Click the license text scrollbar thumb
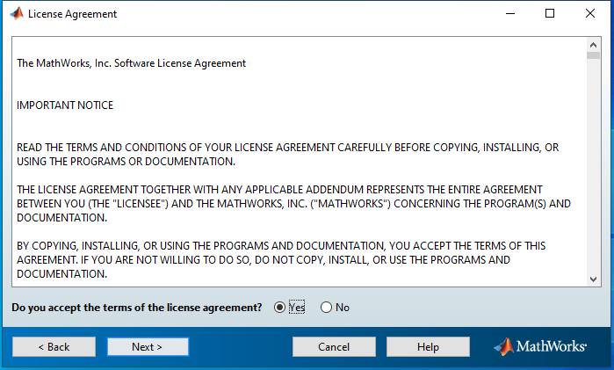The width and height of the screenshot is (614, 370). 594,55
